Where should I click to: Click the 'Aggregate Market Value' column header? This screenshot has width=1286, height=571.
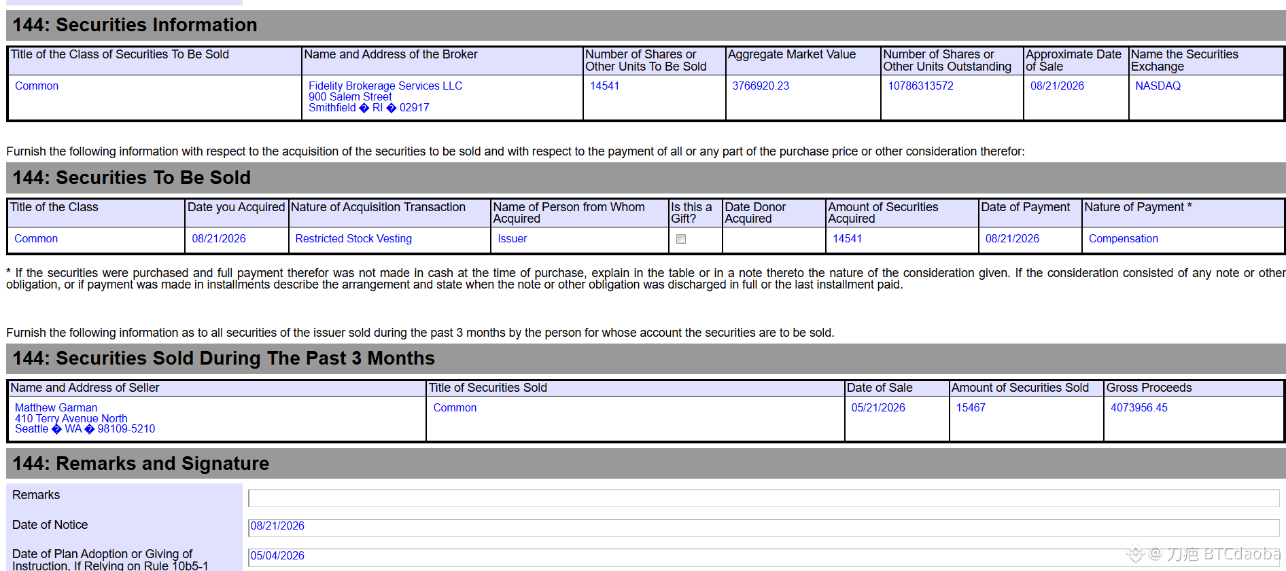point(792,54)
